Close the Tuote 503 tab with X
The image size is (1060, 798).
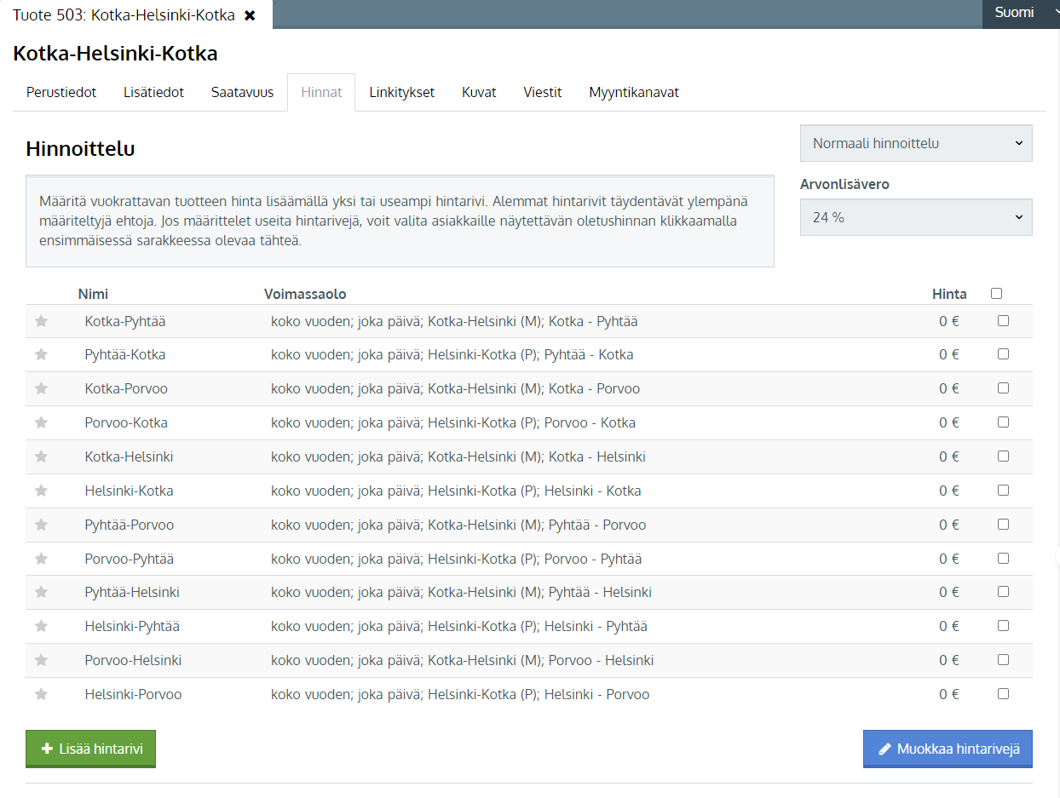pos(250,15)
